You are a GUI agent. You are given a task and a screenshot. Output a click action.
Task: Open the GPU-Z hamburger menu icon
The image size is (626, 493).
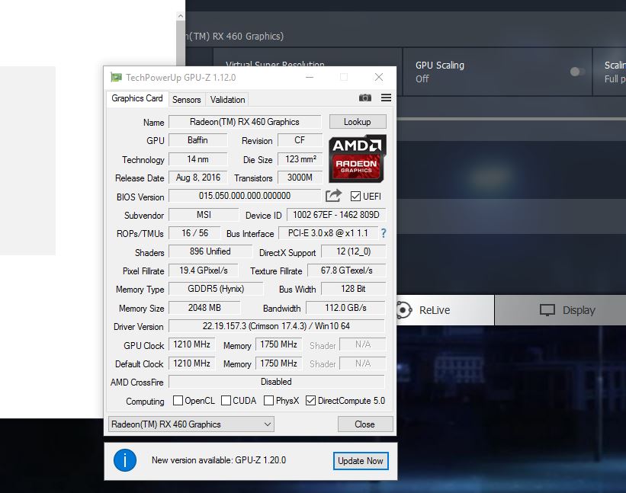[386, 98]
